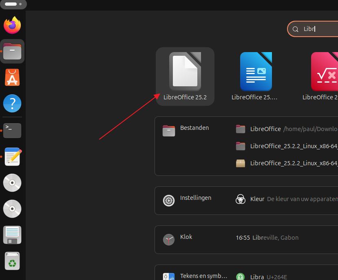Click the floppy disk drive dock icon

[12, 235]
